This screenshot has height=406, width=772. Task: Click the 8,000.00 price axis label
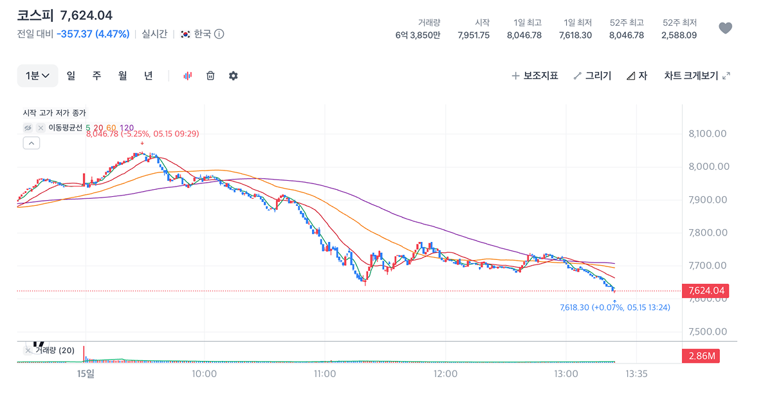click(708, 167)
